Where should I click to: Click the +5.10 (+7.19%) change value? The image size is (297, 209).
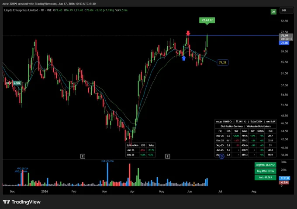coord(104,10)
